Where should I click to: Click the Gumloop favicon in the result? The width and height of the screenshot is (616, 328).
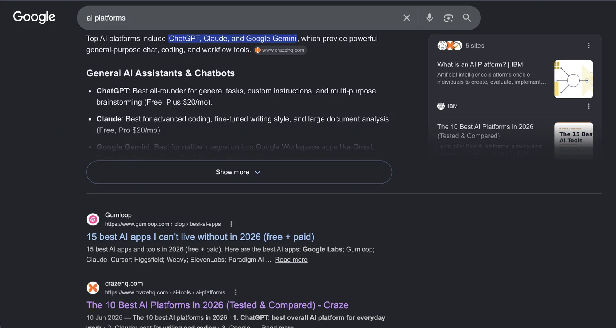click(x=93, y=219)
